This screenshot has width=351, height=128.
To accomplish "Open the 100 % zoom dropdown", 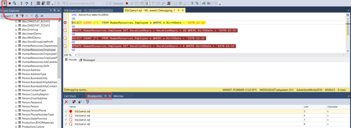I will (x=76, y=55).
